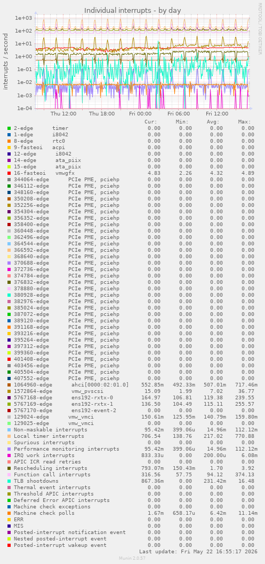Click the Local timer interrupts color swatch
This screenshot has height=564, width=265.
point(9,436)
